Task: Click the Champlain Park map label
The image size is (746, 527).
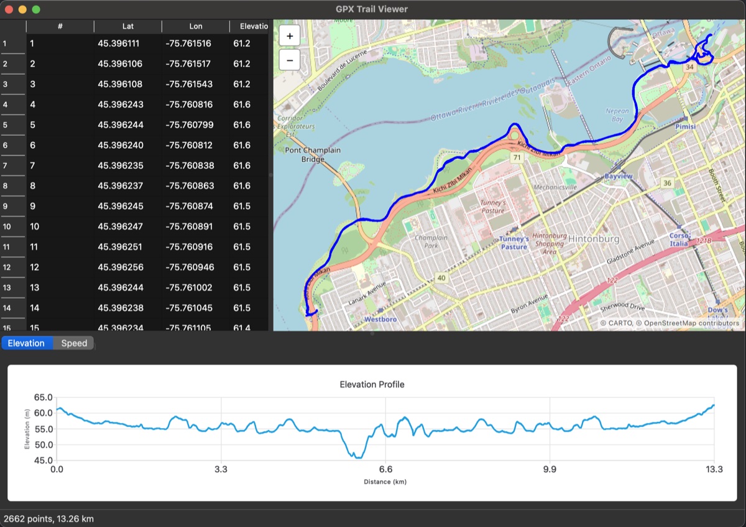Action: (x=431, y=241)
